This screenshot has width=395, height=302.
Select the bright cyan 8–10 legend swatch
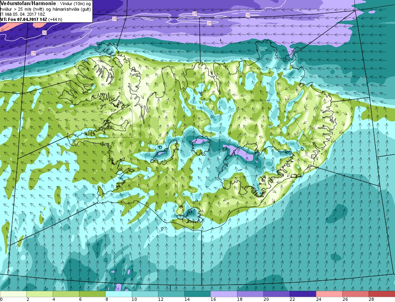[x=118, y=294]
